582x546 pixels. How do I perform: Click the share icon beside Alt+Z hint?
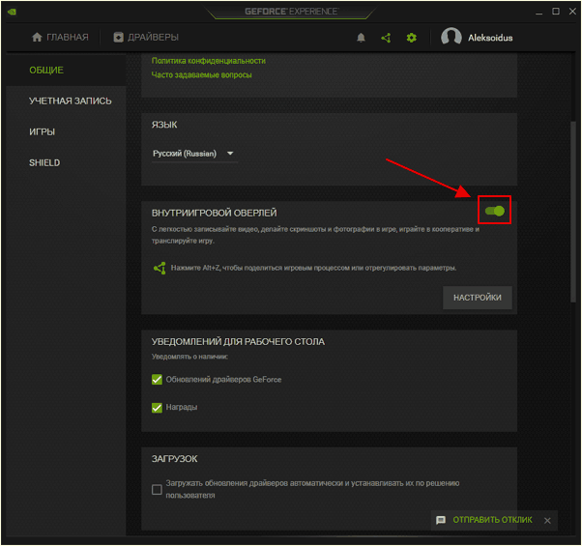tap(160, 268)
